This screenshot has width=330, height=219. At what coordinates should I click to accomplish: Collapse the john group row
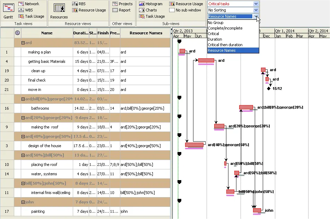23,202
